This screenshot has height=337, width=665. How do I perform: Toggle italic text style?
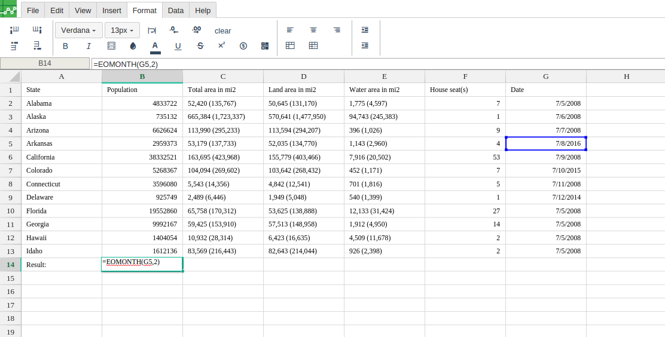coord(89,46)
